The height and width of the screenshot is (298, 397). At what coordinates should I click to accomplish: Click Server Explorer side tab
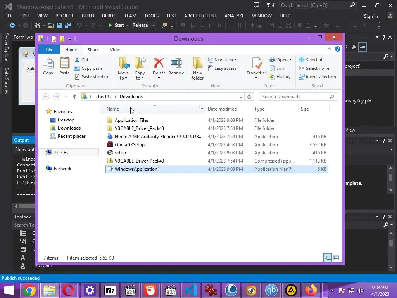click(x=7, y=48)
